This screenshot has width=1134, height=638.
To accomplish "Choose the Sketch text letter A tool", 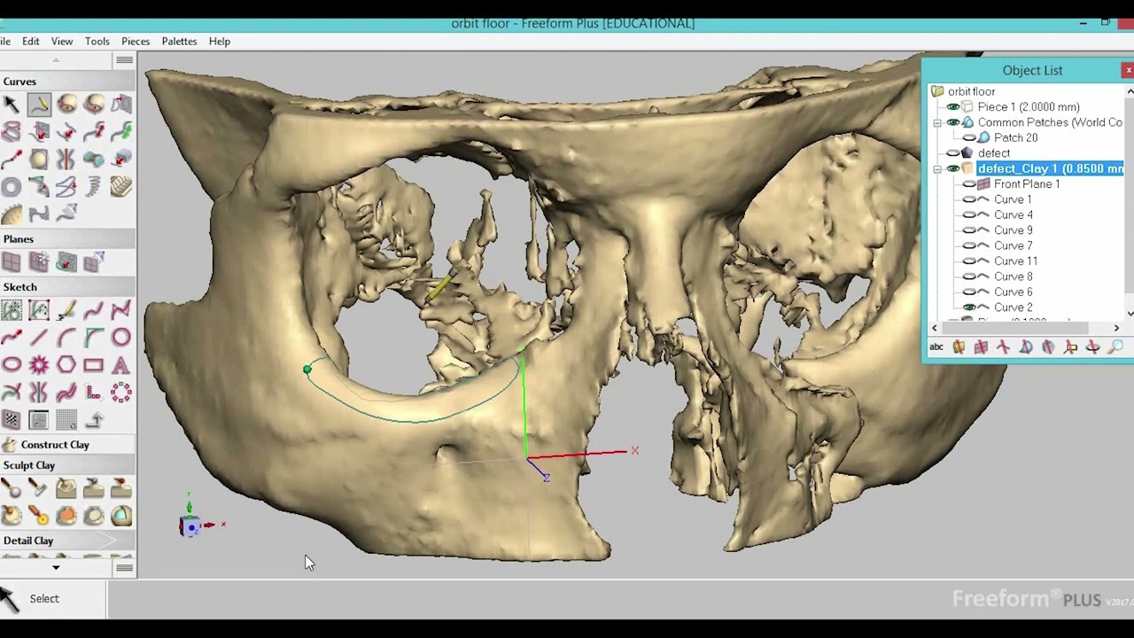I will point(121,365).
